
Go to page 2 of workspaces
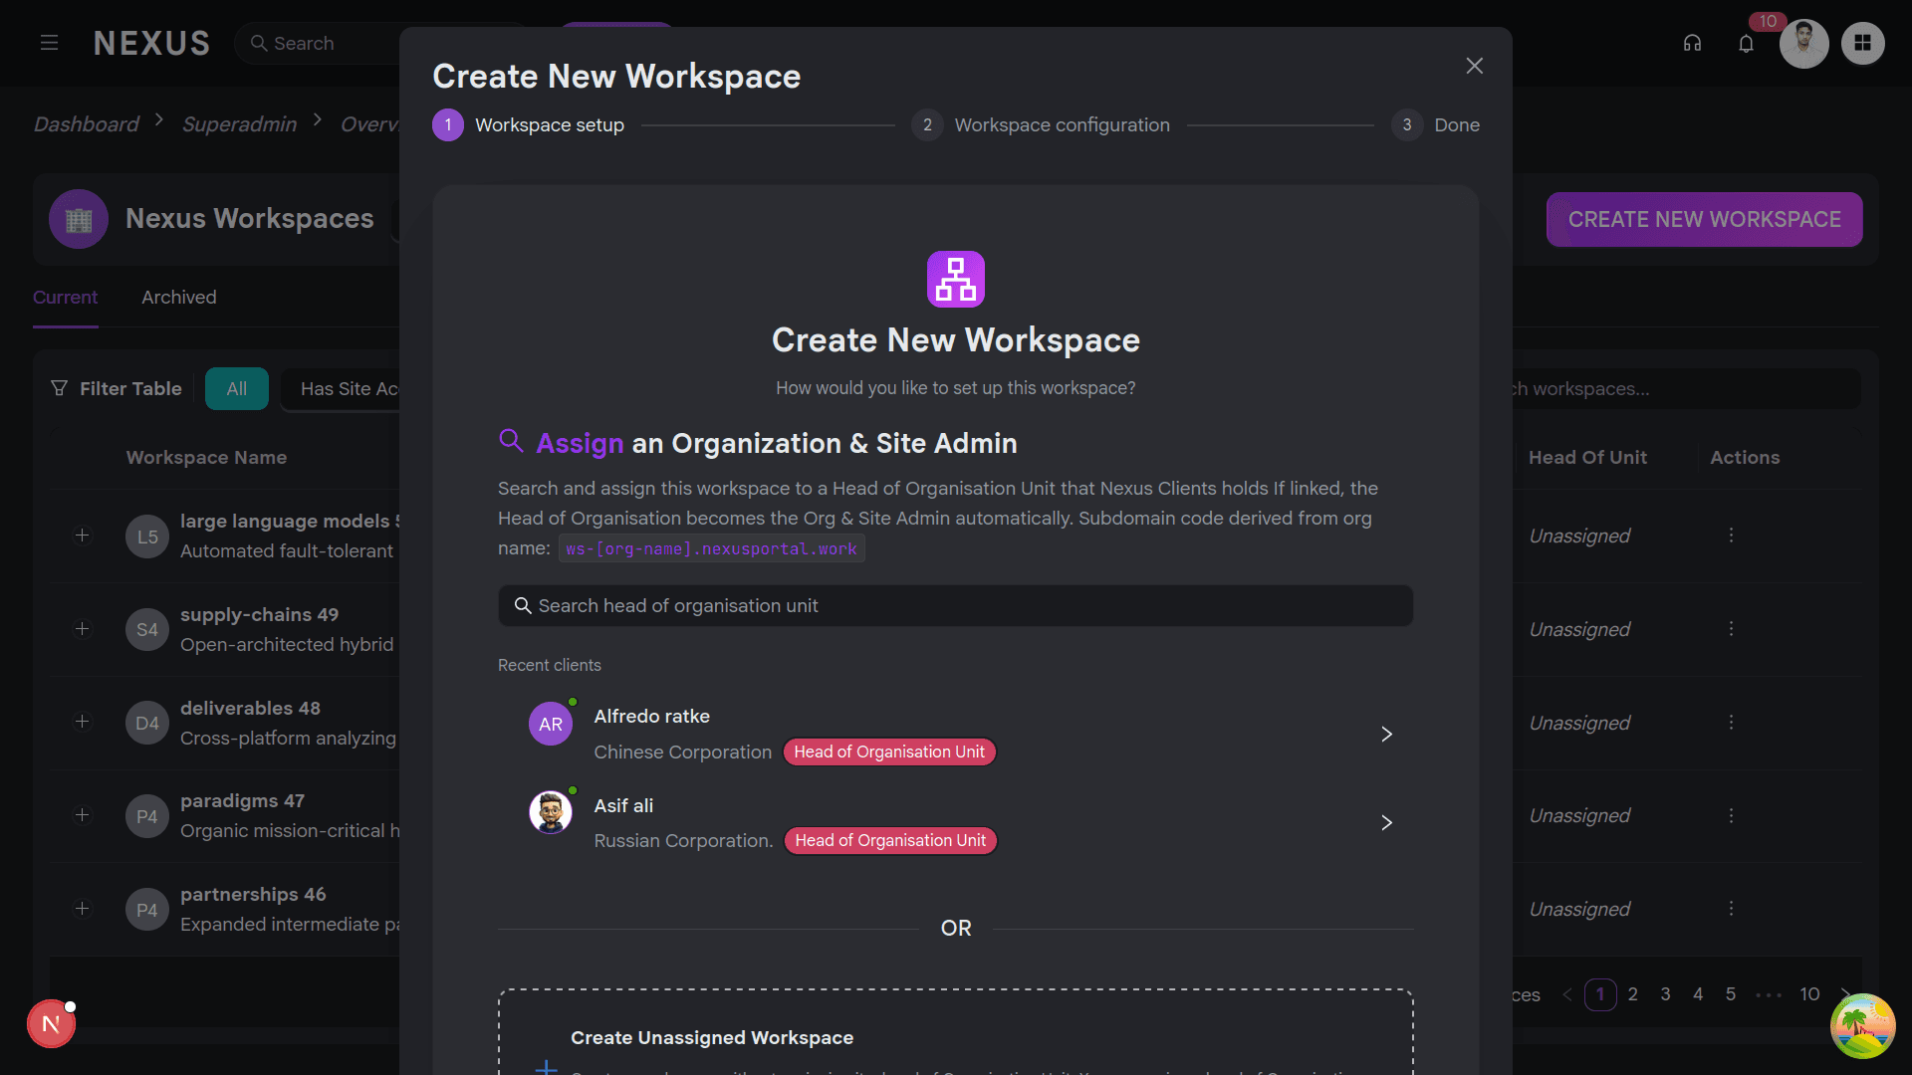(1633, 994)
